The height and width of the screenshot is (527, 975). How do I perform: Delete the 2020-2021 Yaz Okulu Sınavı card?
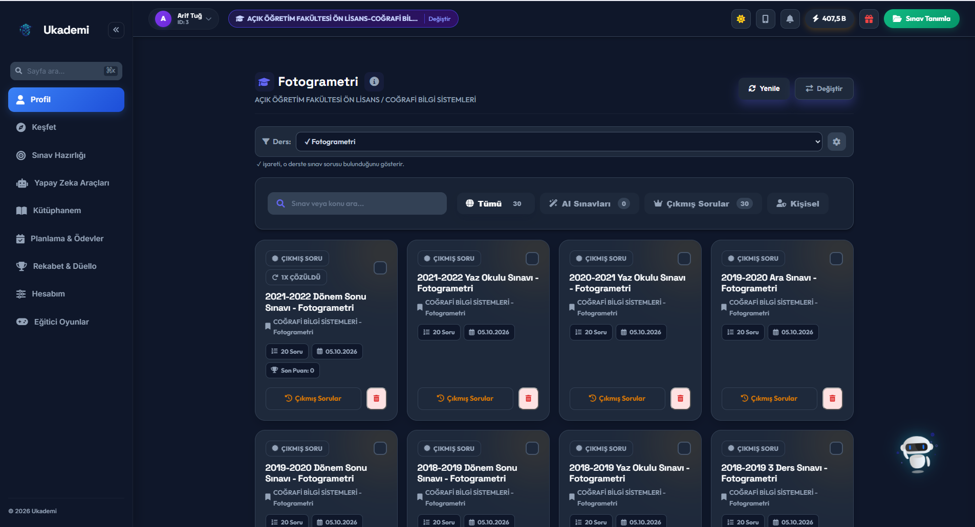point(680,399)
